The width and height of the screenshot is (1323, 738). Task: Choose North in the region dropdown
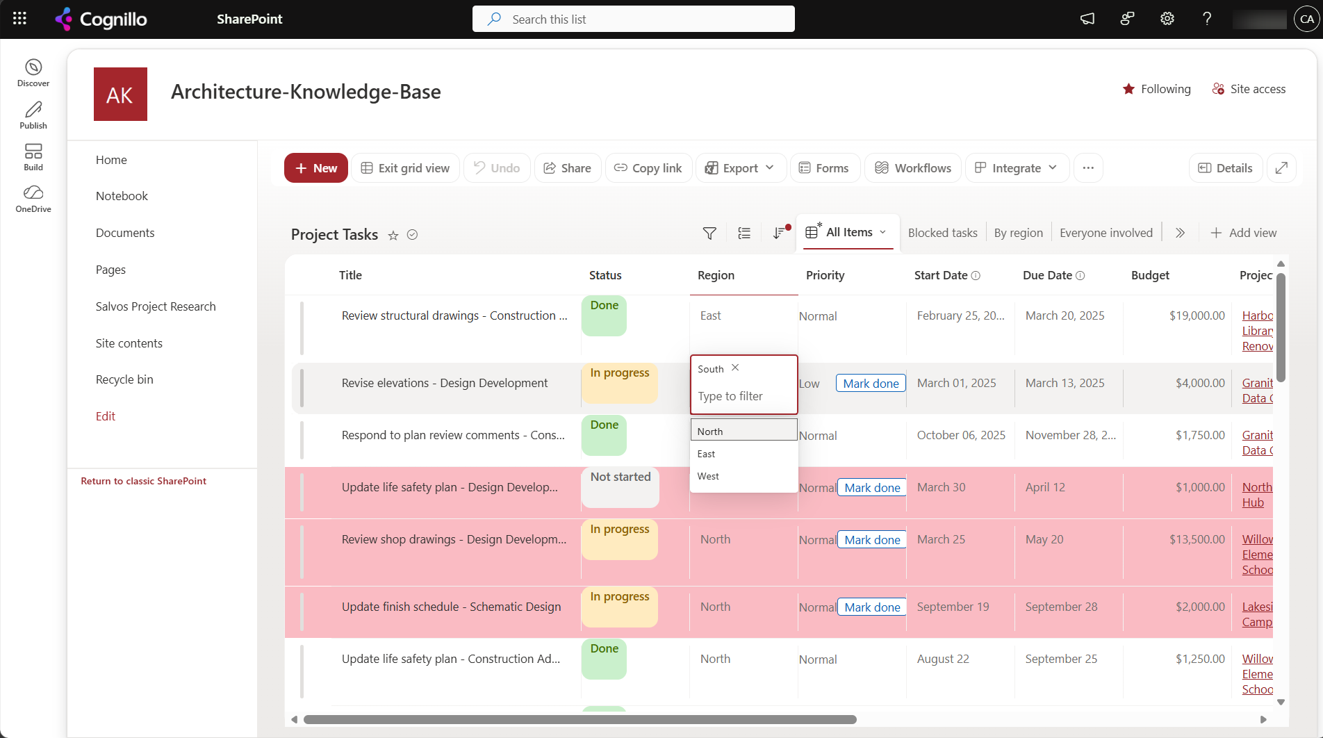coord(743,432)
